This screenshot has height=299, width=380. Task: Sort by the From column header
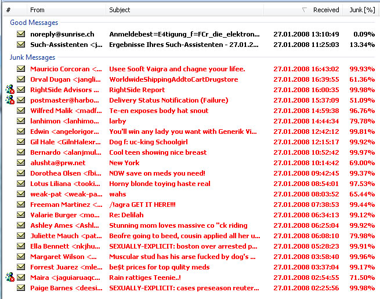tap(66, 10)
